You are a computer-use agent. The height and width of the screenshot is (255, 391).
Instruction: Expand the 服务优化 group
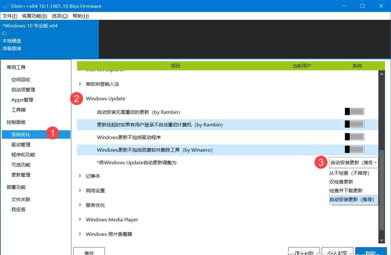tap(80, 205)
